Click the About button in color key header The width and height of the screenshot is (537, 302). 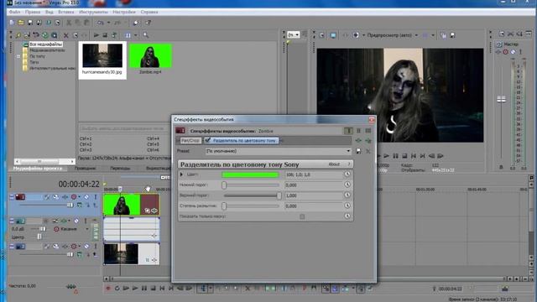(334, 164)
